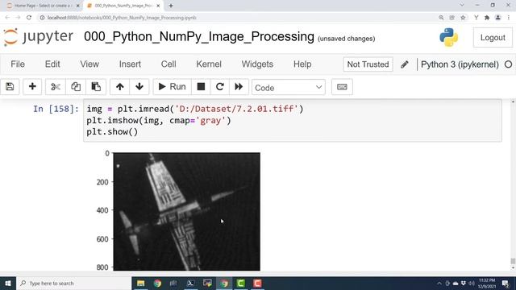Restart the kernel with the circular arrow icon
Screen dimensions: 516x290
pos(220,87)
